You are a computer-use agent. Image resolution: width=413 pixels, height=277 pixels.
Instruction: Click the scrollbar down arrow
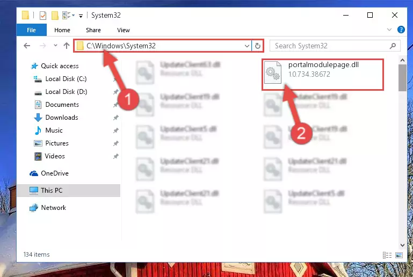(x=402, y=245)
